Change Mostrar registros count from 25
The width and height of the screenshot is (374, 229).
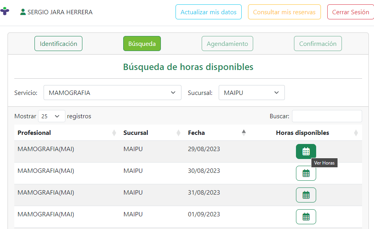pos(52,116)
